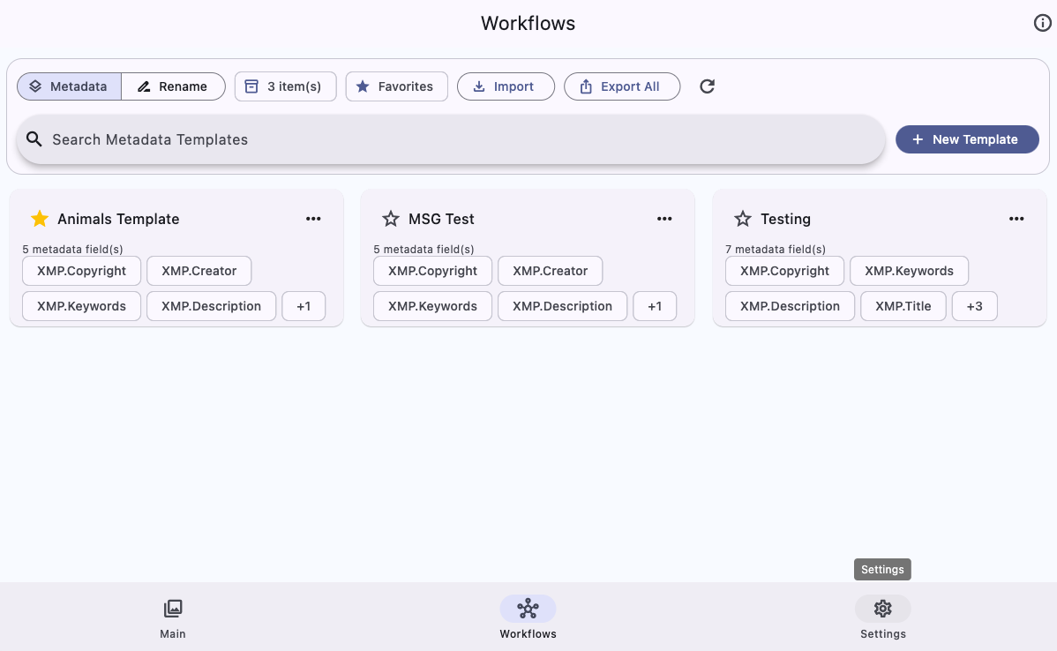Open the MSG Test card title

[441, 219]
